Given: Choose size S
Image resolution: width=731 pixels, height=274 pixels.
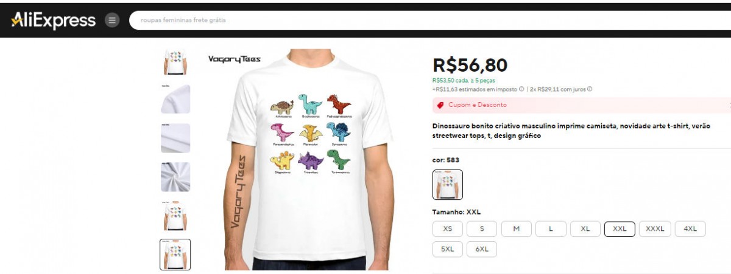Looking at the screenshot, I should (482, 229).
